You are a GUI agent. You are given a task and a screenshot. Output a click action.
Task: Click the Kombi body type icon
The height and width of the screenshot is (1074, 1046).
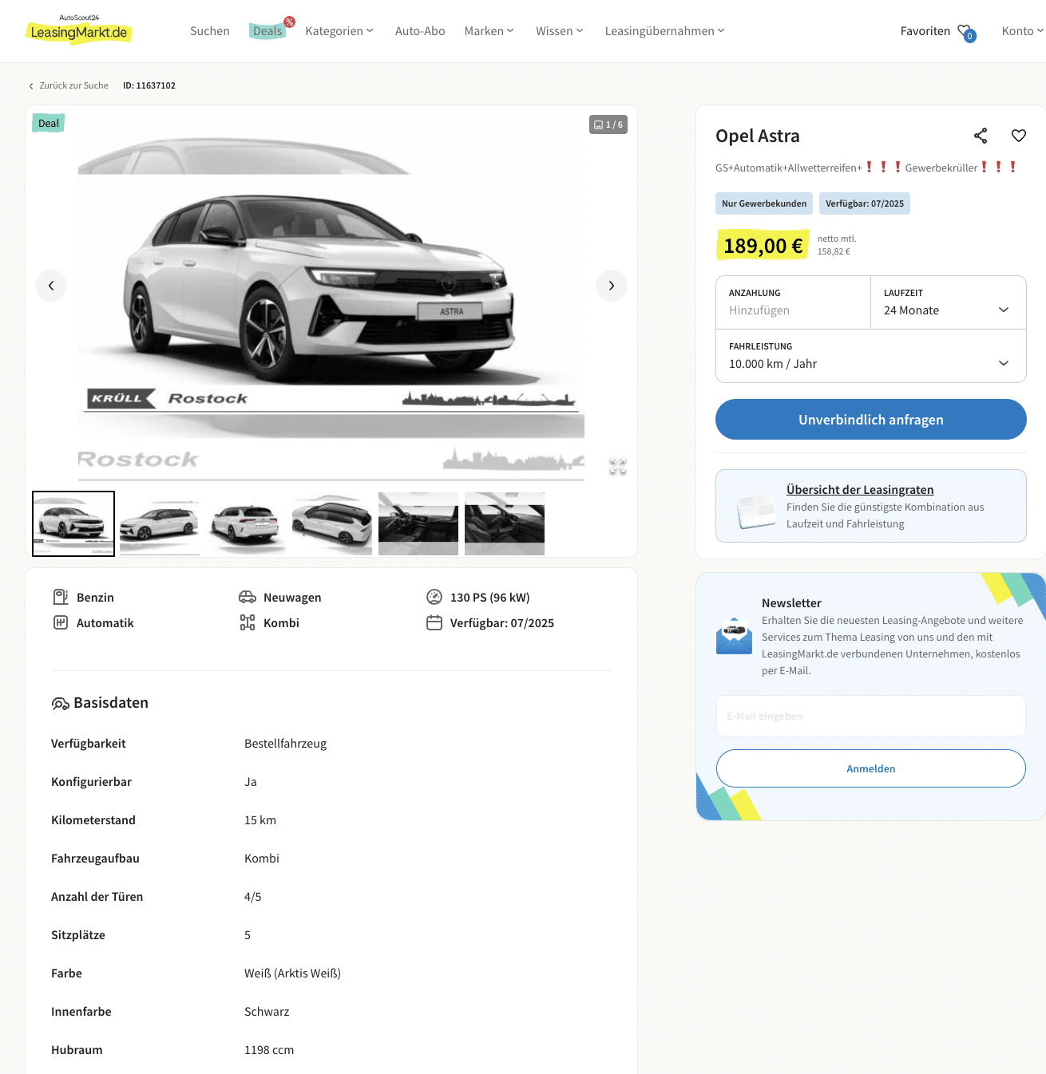click(x=248, y=622)
